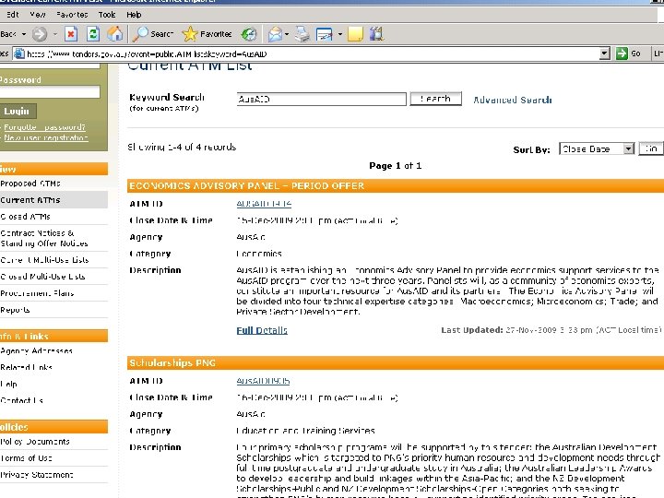Open Closed Multi-Use Lists sidebar link

click(42, 277)
